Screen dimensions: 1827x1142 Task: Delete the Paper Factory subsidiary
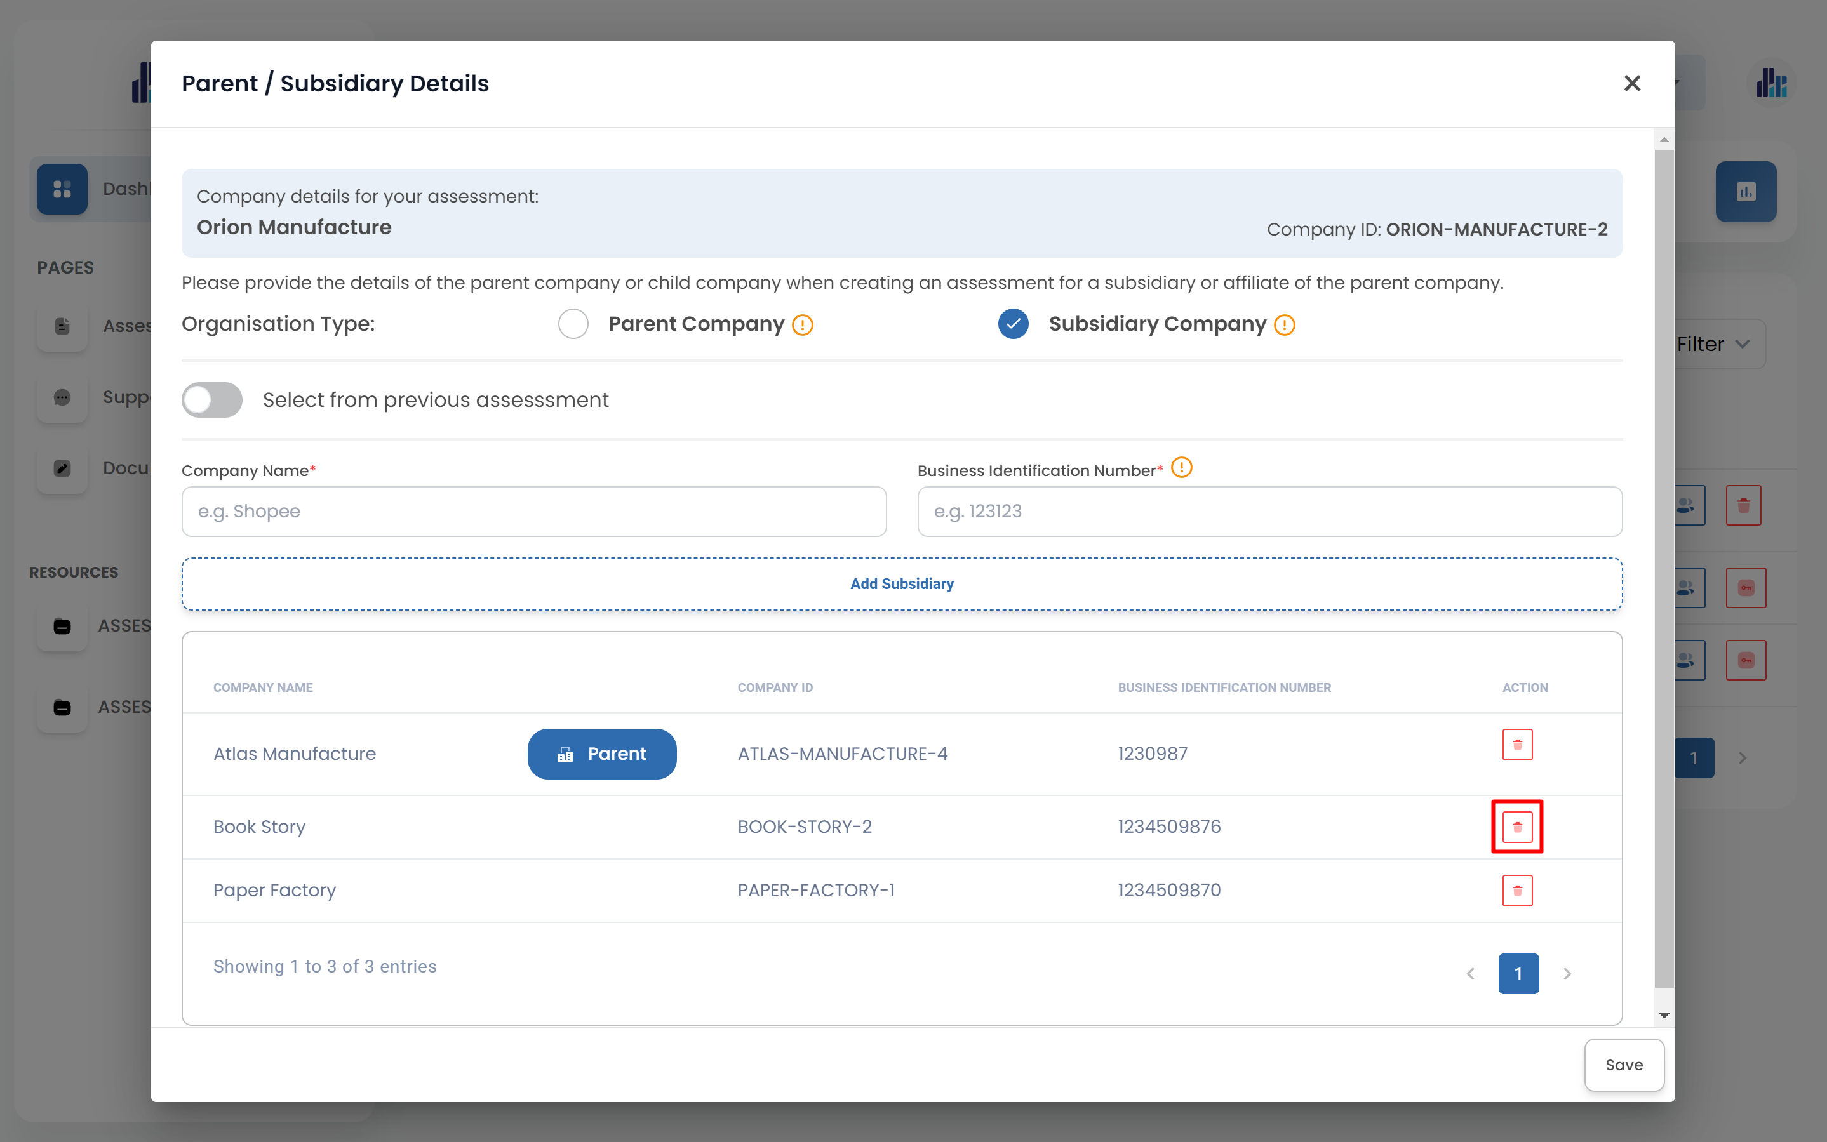click(1516, 891)
